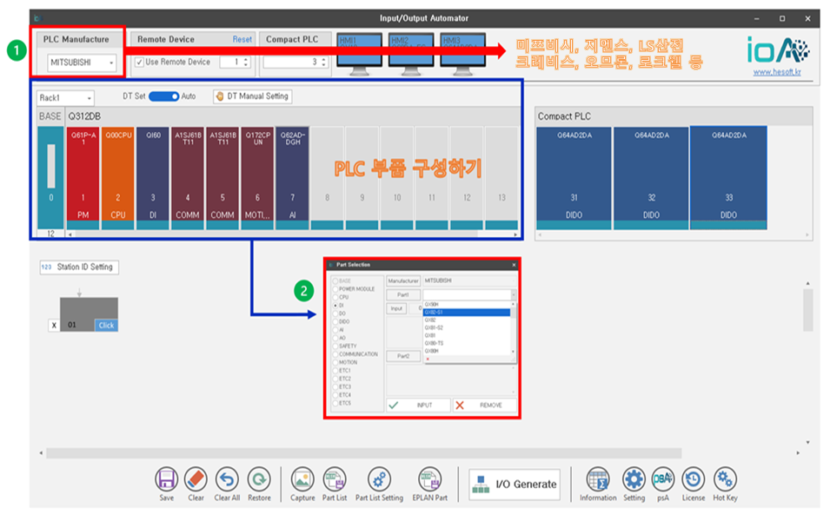The image size is (830, 521).
Task: Click the Q00CPU module in slot 2
Action: [118, 178]
